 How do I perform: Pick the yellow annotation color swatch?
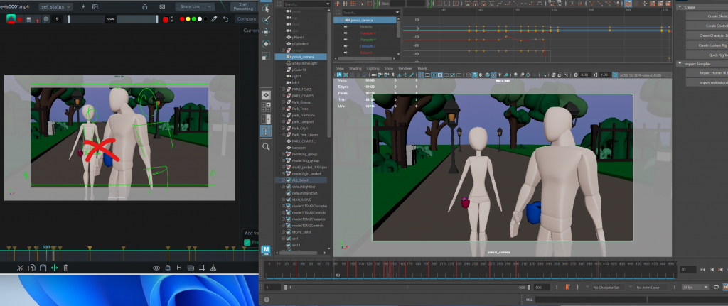click(x=188, y=19)
